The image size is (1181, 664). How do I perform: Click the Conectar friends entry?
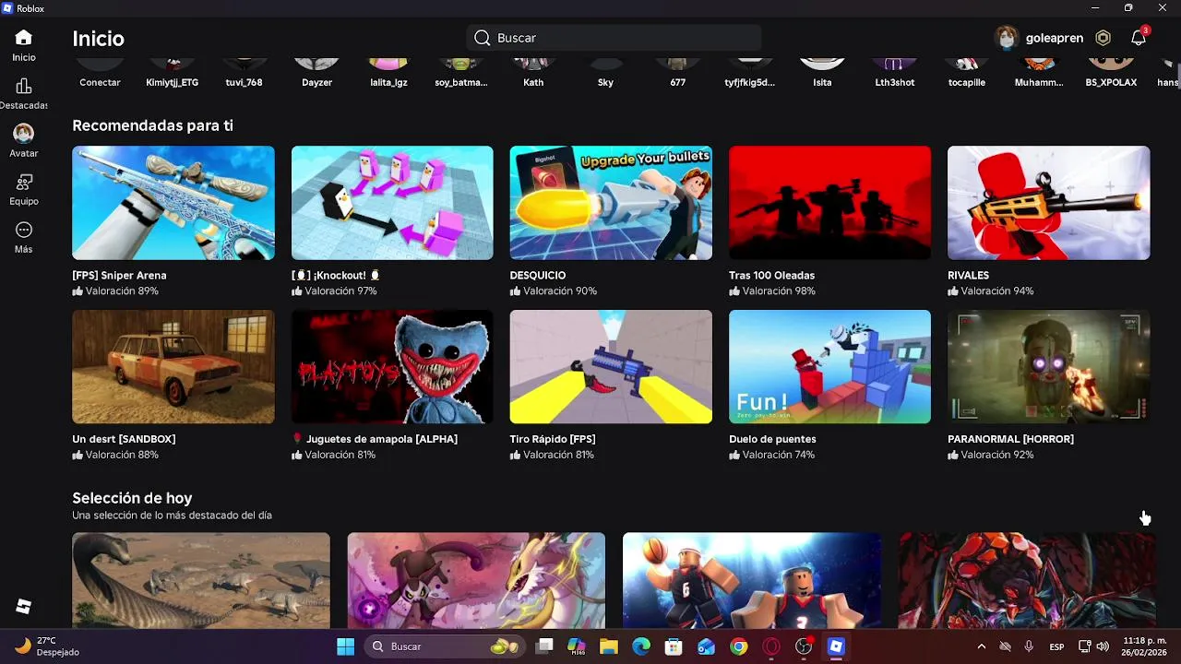click(100, 74)
